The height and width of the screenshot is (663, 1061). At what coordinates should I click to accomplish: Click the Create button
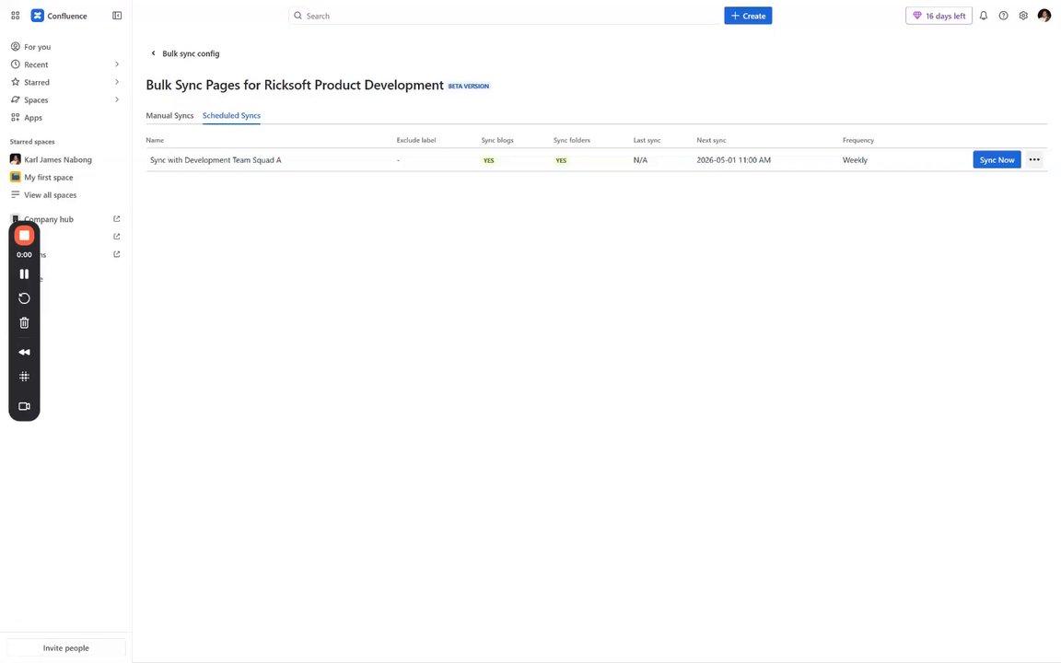tap(748, 16)
